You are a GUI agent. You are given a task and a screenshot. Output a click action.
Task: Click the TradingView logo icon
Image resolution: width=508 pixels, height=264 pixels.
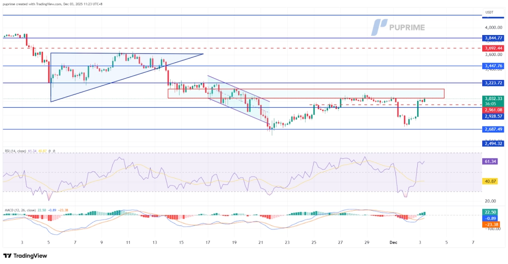click(7, 256)
